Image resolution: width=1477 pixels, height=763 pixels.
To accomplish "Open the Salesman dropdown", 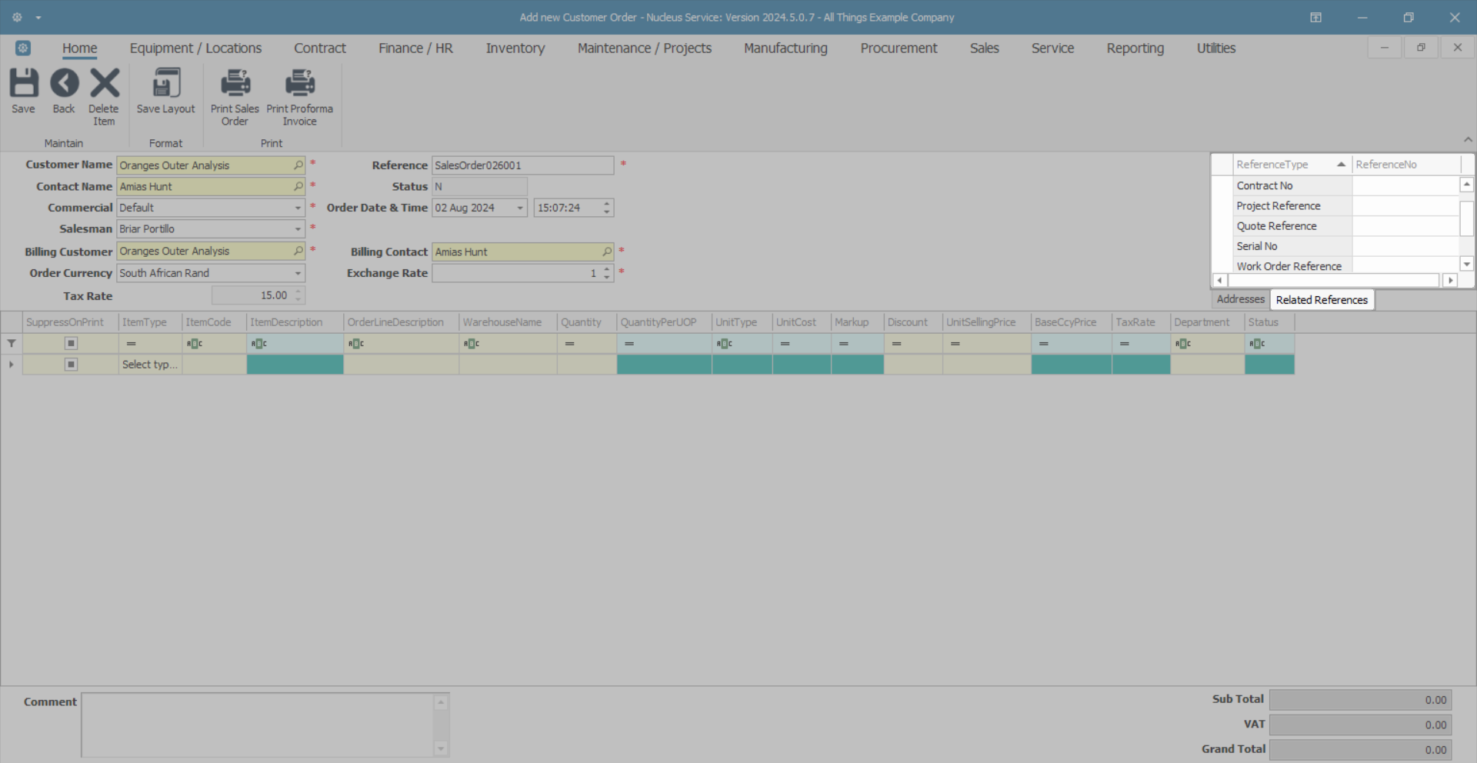I will pos(298,229).
